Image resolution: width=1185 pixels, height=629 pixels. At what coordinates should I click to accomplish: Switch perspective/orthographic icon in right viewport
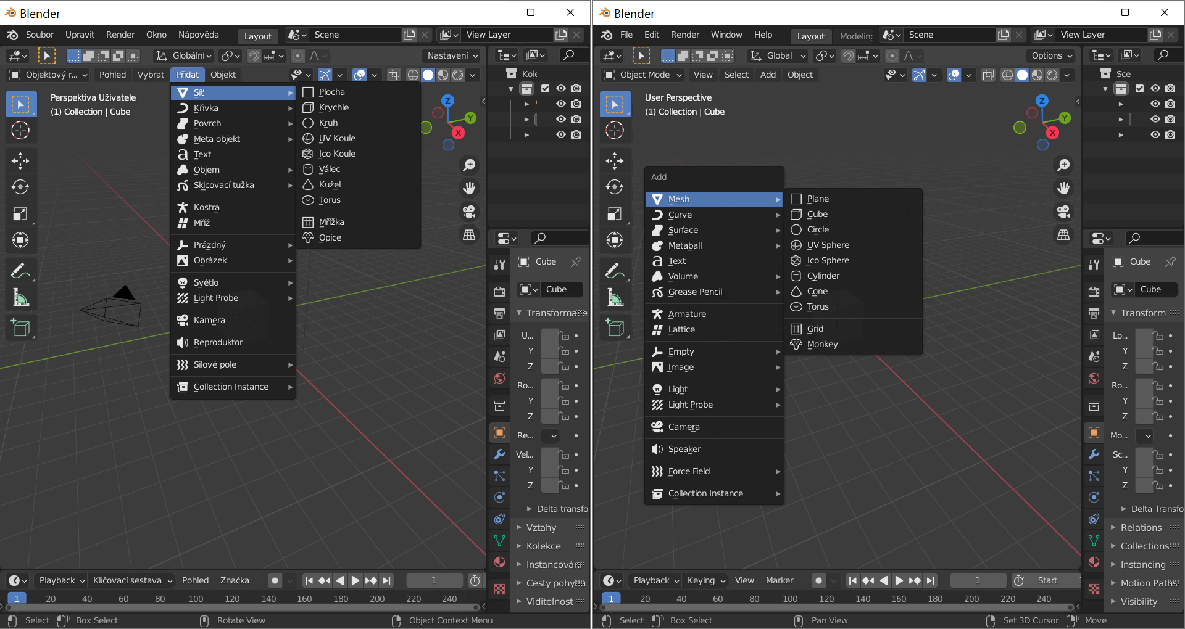tap(1063, 235)
